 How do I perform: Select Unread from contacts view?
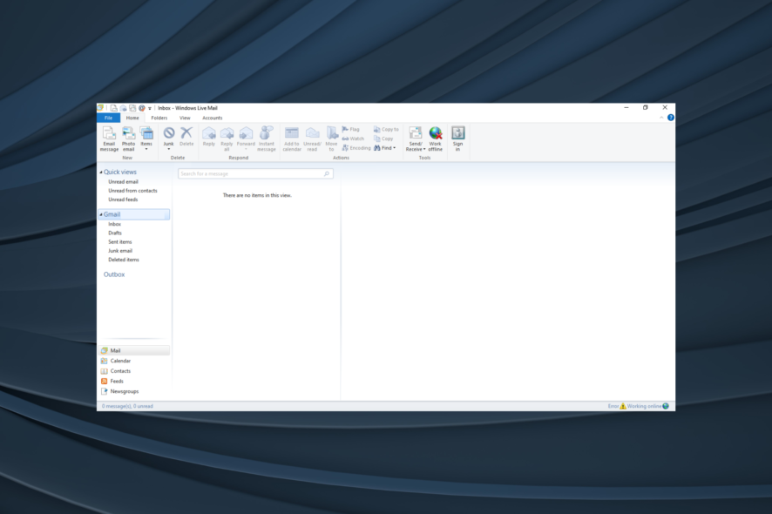pyautogui.click(x=132, y=190)
